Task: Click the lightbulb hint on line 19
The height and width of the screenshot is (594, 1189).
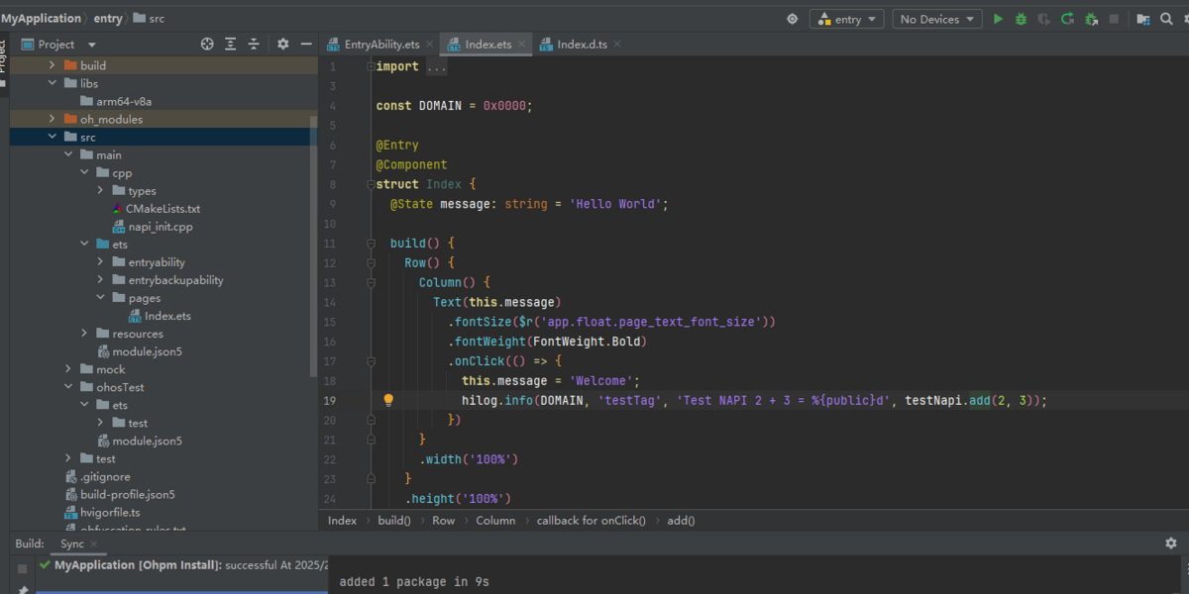Action: pyautogui.click(x=388, y=401)
